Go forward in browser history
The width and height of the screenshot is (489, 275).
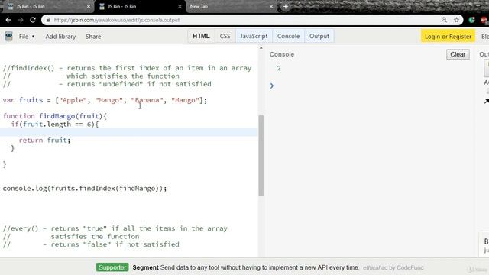tap(21, 20)
